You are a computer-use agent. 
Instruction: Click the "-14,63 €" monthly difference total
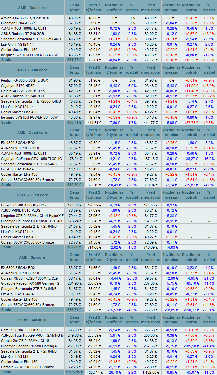[x=171, y=247]
